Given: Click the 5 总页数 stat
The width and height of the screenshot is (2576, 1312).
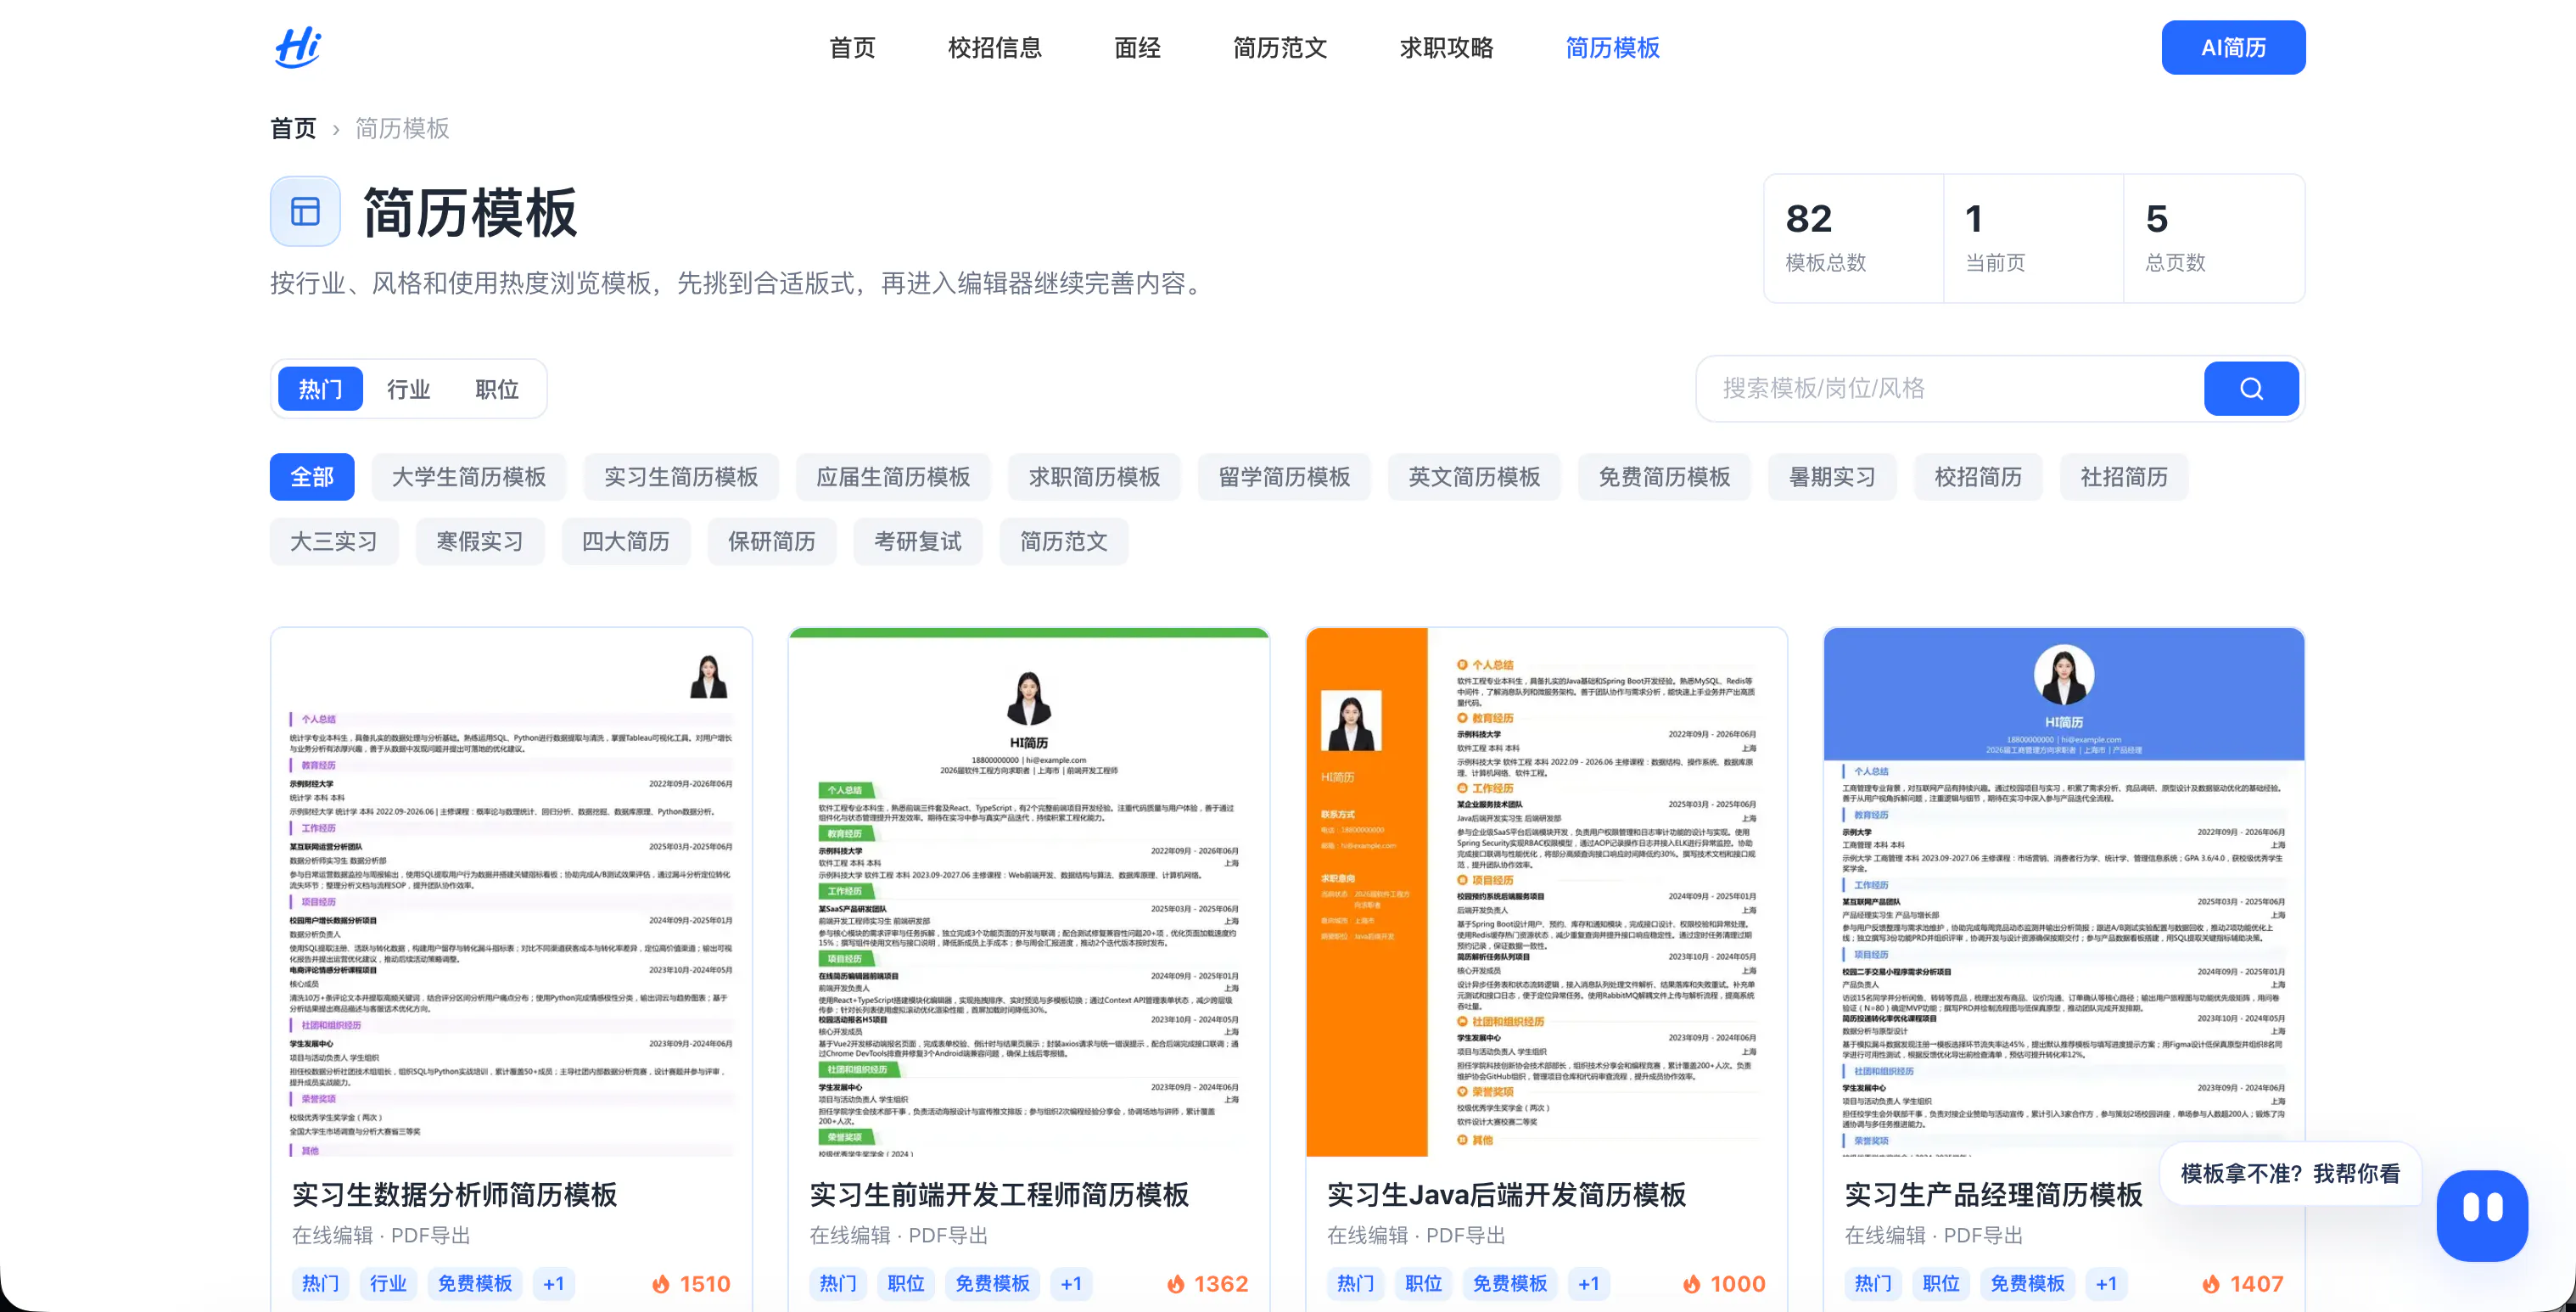Looking at the screenshot, I should (2214, 238).
